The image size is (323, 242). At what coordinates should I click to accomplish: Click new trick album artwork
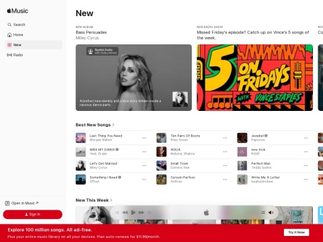tap(242, 152)
